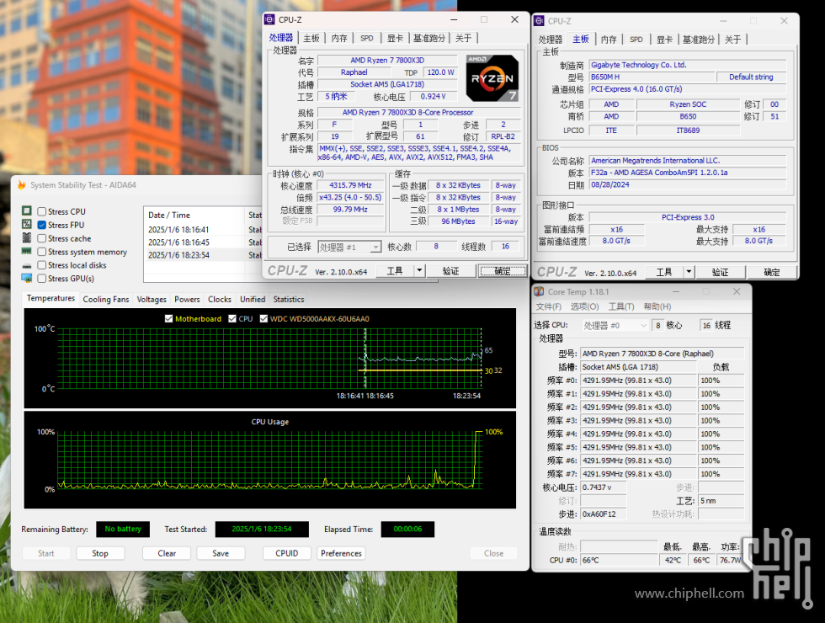Viewport: 825px width, 623px height.
Task: Click 确定 in the CPU-Z processor window
Action: tap(503, 270)
